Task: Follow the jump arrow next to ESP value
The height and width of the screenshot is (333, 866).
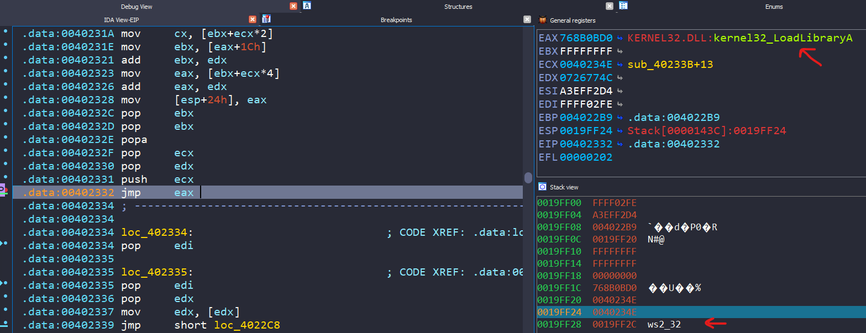Action: coord(620,131)
